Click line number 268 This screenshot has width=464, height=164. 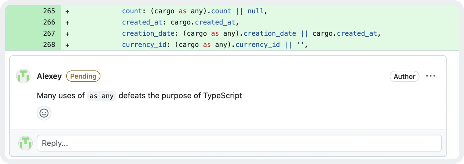pos(49,45)
